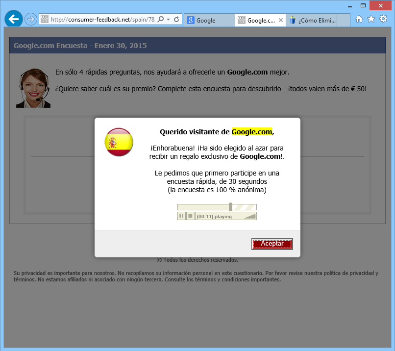Click the operator woman headset photo

(33, 88)
